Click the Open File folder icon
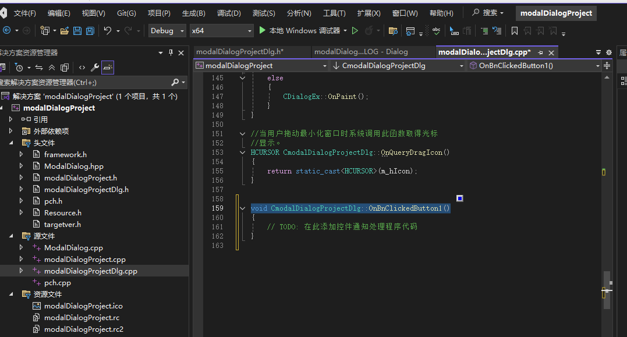This screenshot has width=627, height=337. tap(64, 31)
